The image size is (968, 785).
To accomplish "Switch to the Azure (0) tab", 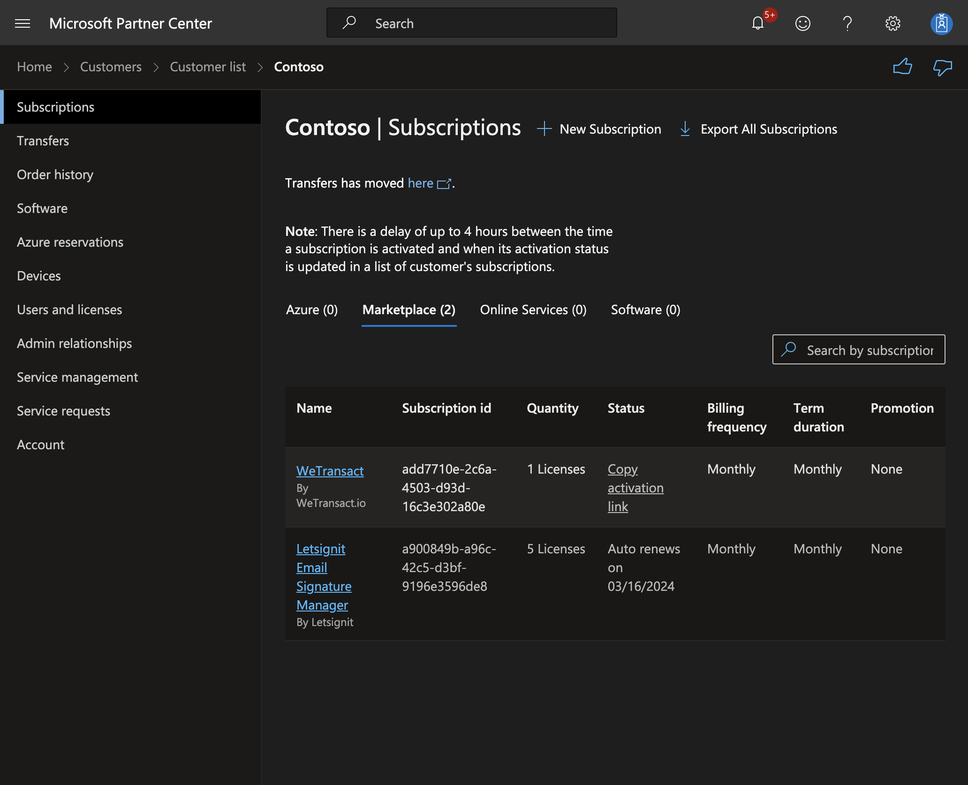I will tap(312, 309).
